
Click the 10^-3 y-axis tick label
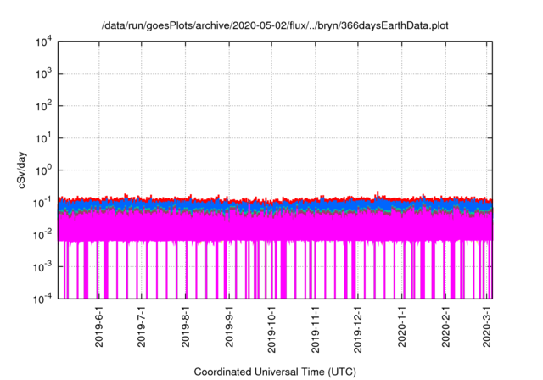click(42, 267)
